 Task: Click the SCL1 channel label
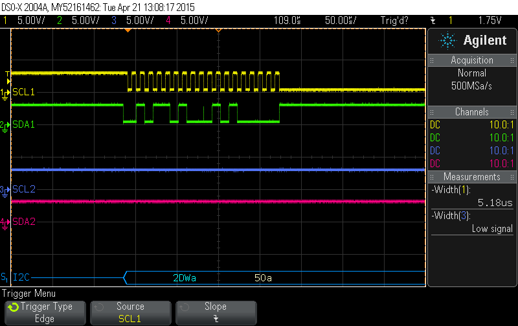[x=23, y=92]
